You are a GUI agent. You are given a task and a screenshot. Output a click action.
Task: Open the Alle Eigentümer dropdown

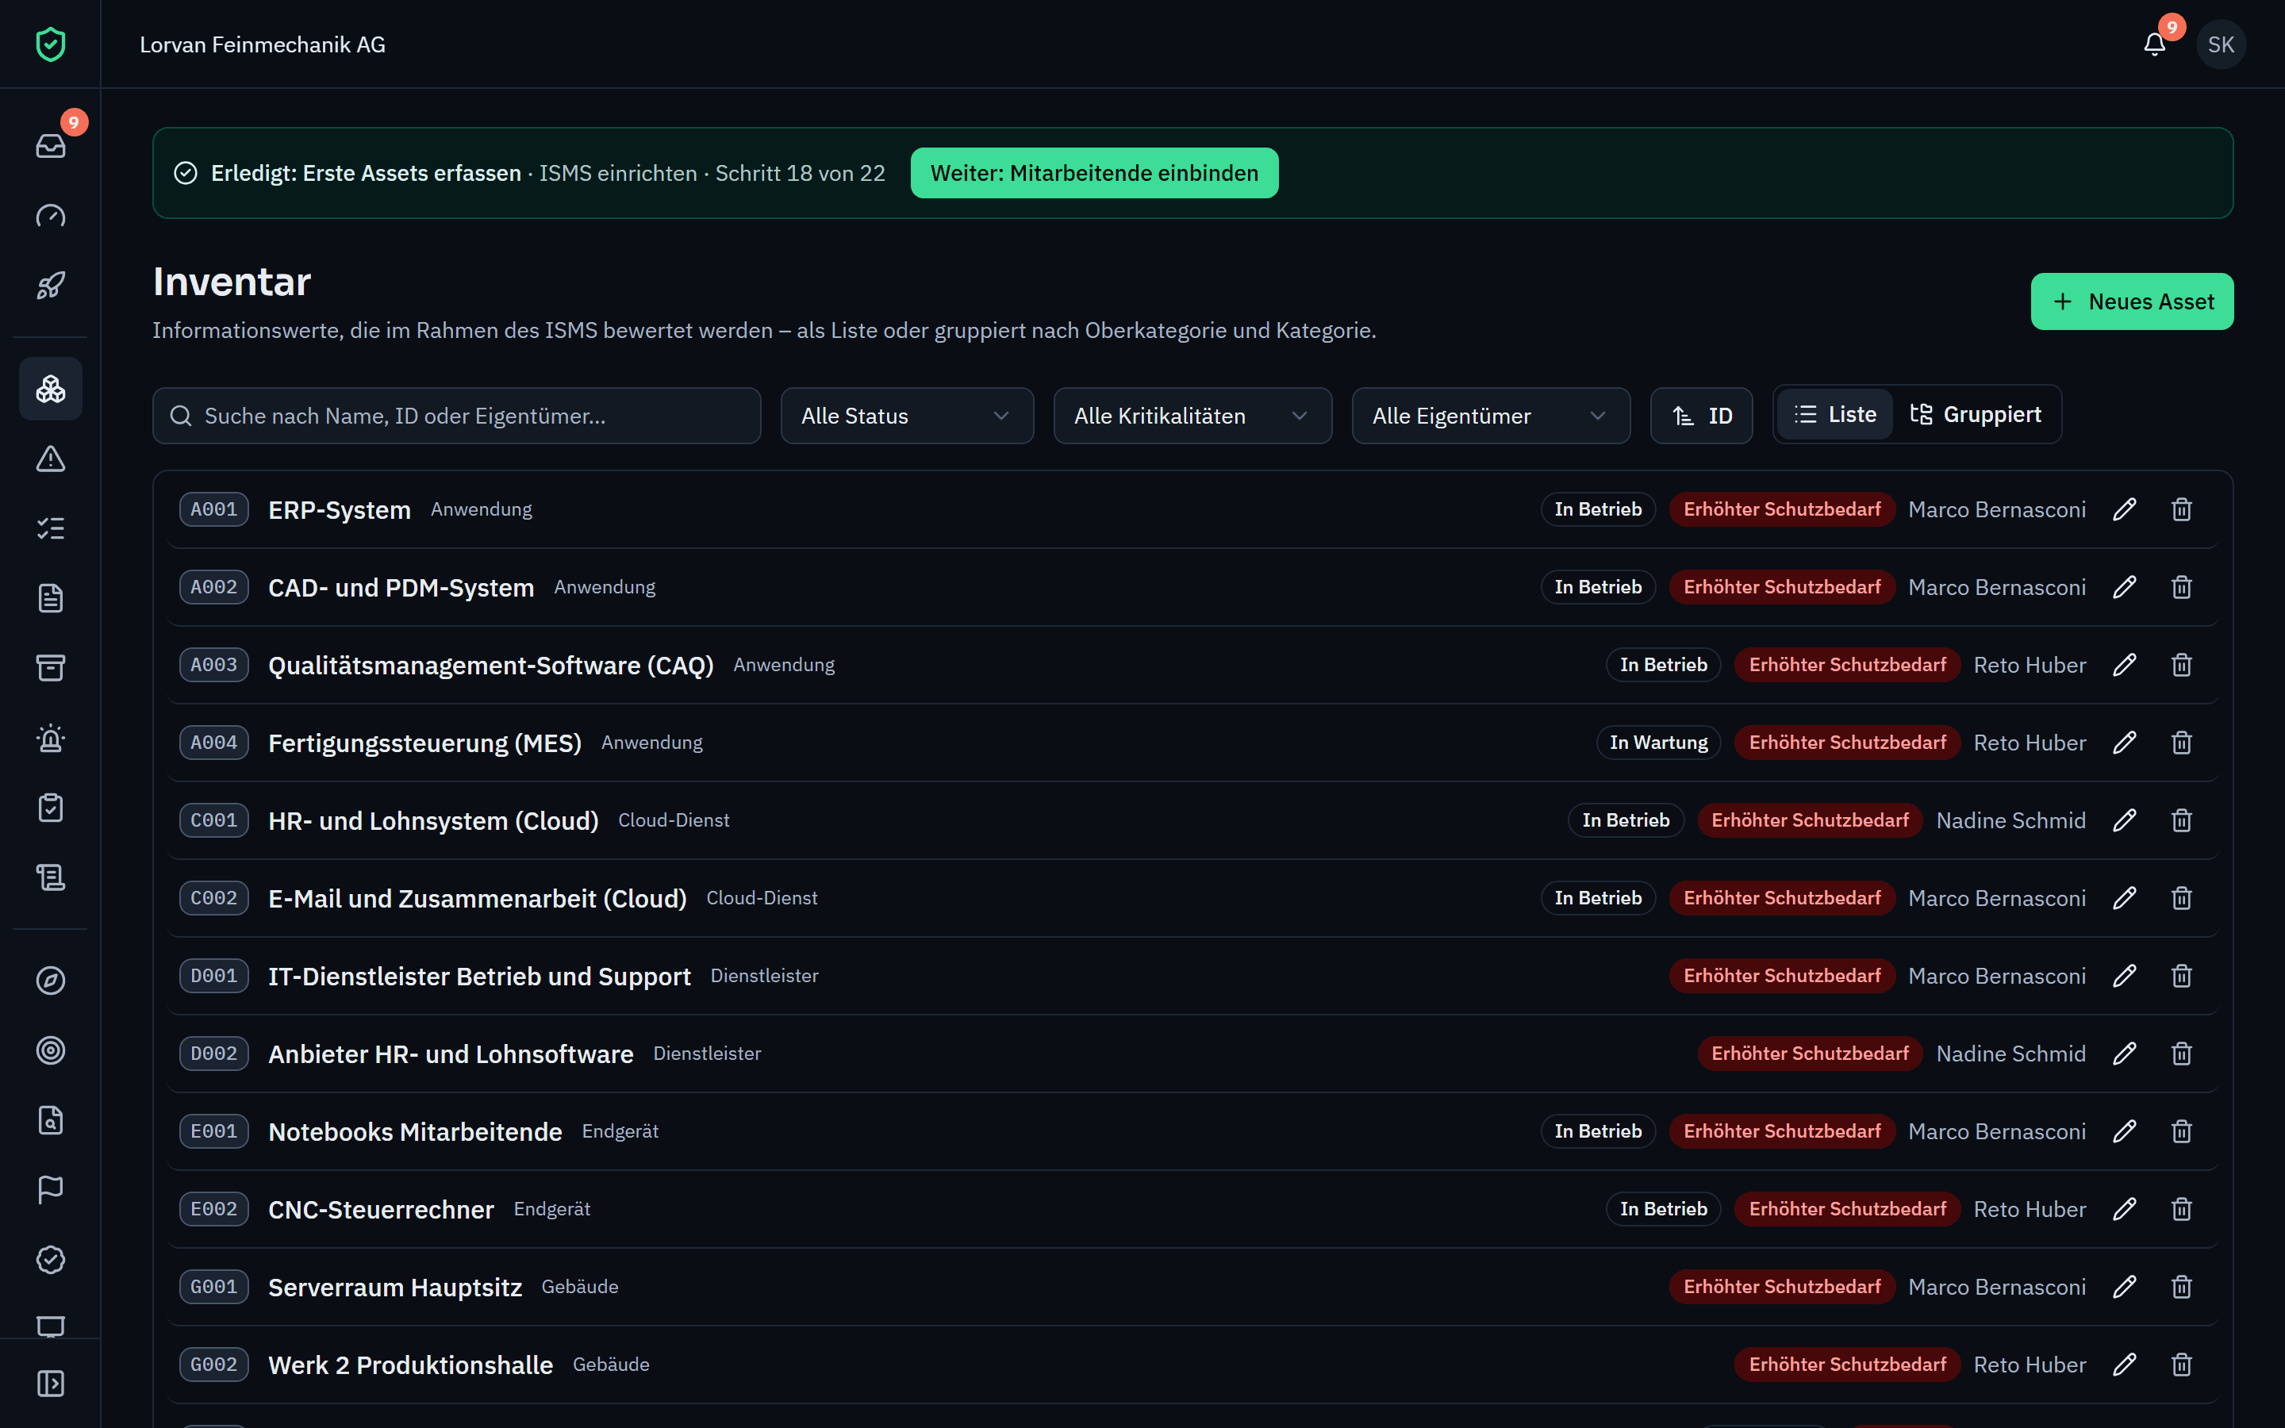tap(1491, 416)
